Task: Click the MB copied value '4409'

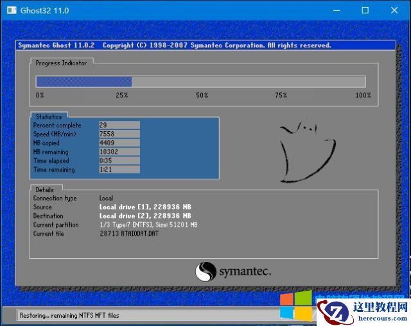Action: pyautogui.click(x=119, y=143)
